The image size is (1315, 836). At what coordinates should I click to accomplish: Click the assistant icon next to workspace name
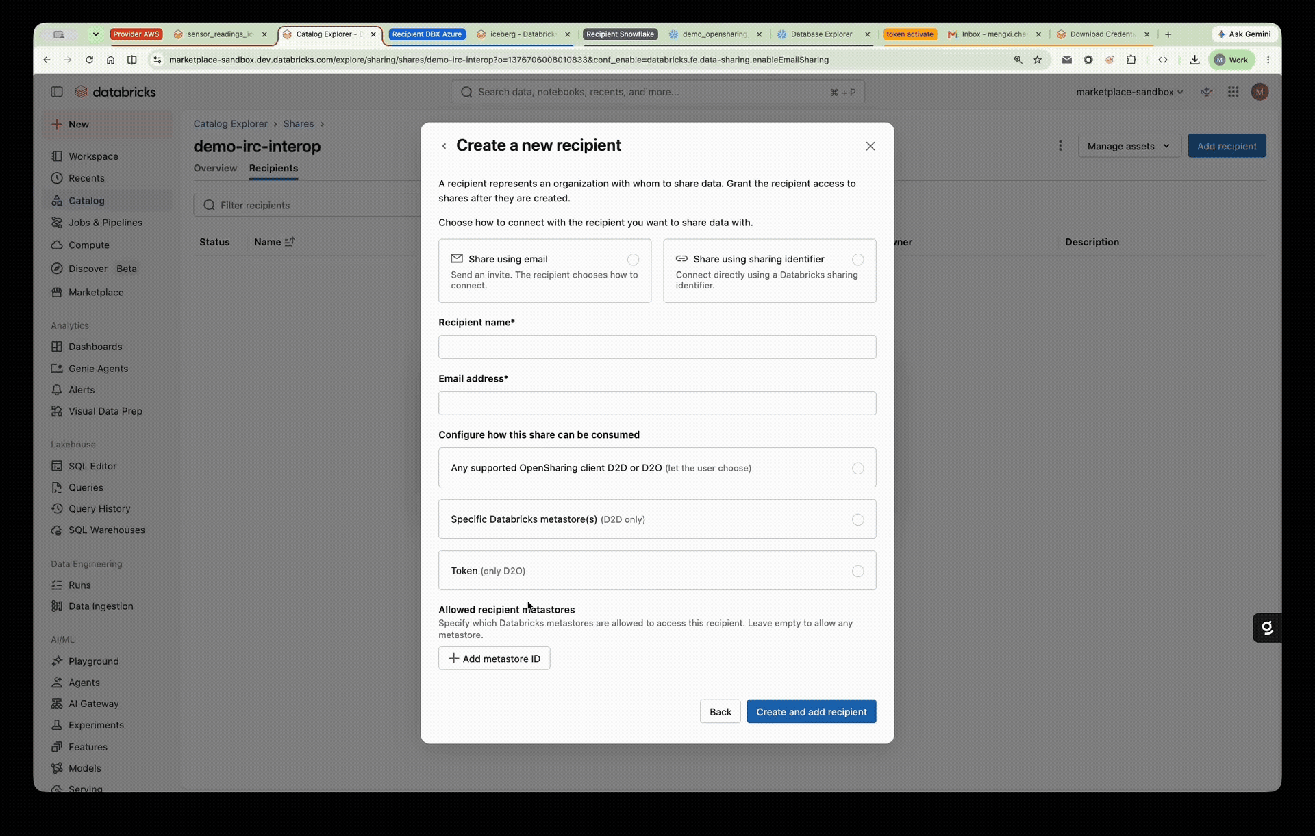click(1206, 92)
